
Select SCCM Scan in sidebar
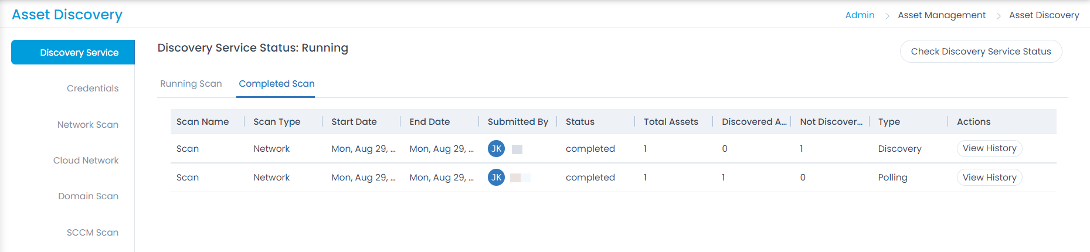[x=93, y=233]
